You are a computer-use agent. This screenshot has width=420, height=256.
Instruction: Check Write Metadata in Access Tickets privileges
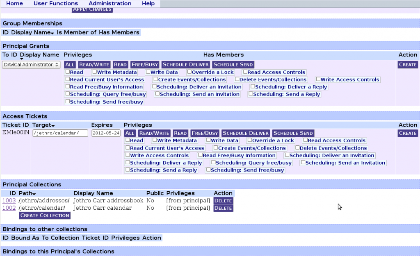click(x=155, y=140)
